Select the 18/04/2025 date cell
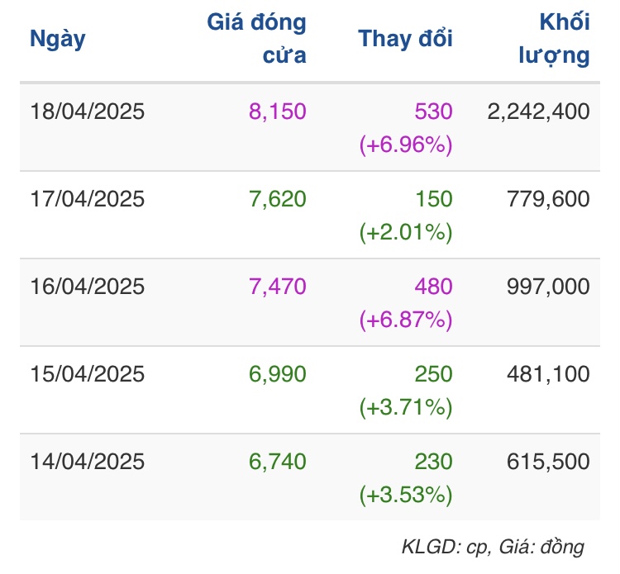The image size is (620, 574). tap(87, 111)
